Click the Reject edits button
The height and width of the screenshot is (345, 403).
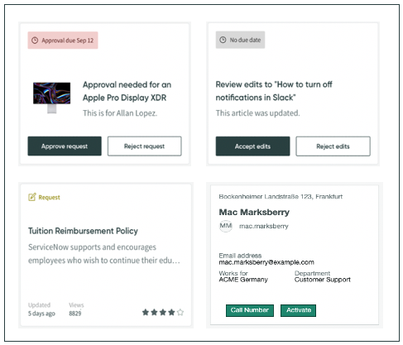click(333, 146)
